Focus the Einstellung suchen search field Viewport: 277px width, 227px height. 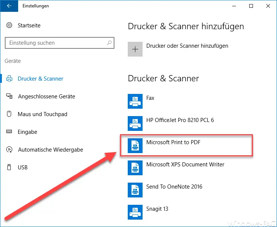pyautogui.click(x=60, y=43)
